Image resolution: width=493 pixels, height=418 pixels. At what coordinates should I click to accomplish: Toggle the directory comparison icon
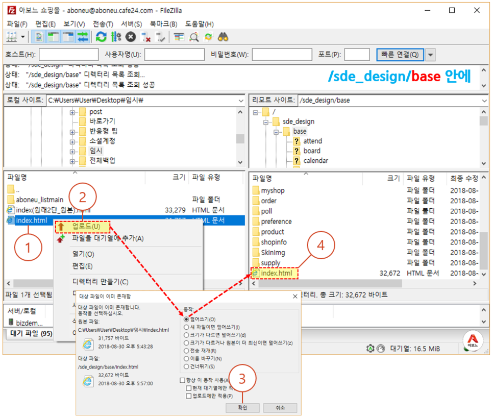194,37
